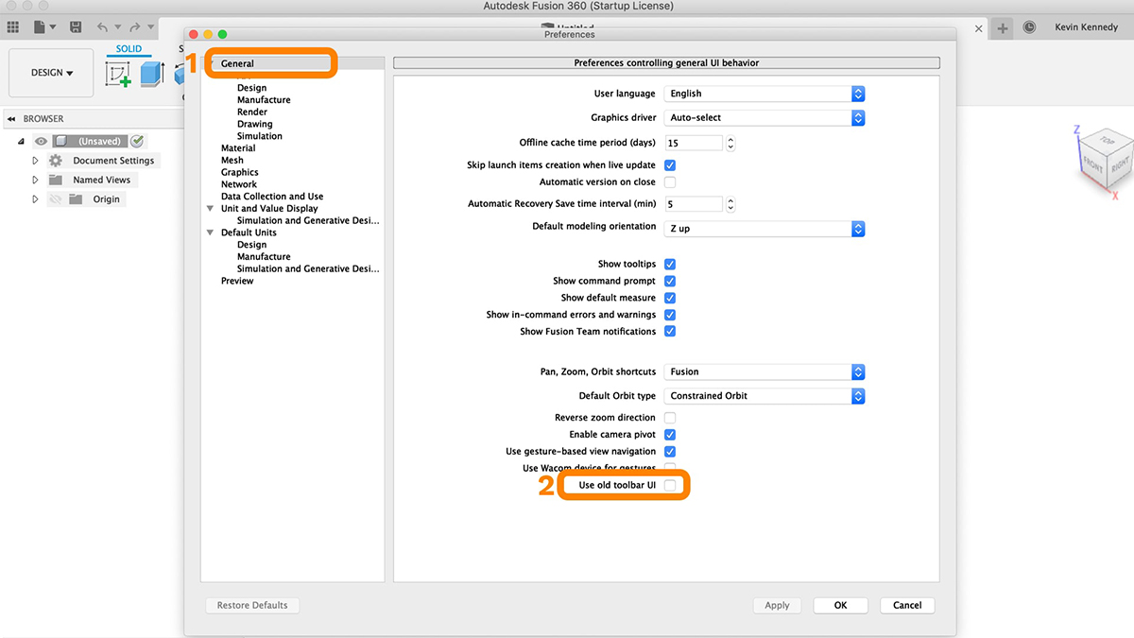Uncheck Show tooltips

click(x=670, y=265)
